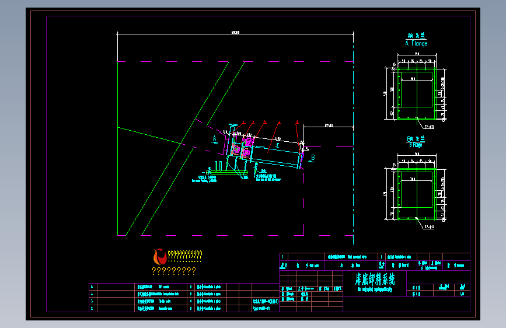Select the B flange detail drawing
This screenshot has height=328, width=506.
(x=416, y=191)
